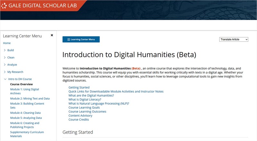Open Supplementary Curriculum Materials
Image resolution: width=257 pixels, height=141 pixels.
27,134
